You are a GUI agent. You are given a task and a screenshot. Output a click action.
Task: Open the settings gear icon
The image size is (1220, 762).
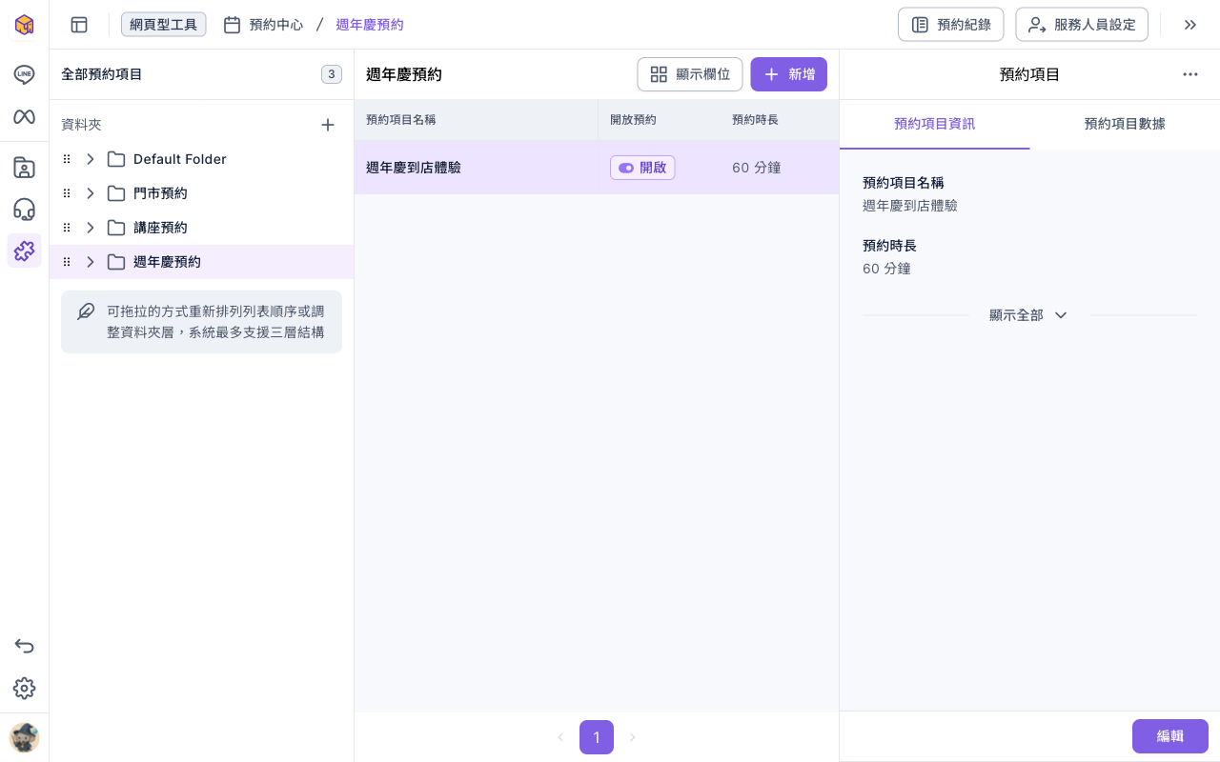tap(24, 688)
